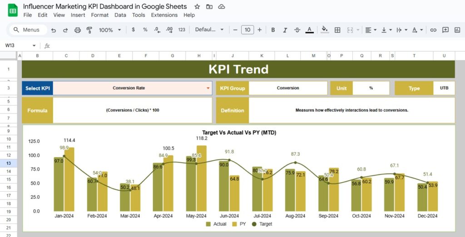Insert a comment
Viewport: 465px width, 237px height.
[x=445, y=30]
